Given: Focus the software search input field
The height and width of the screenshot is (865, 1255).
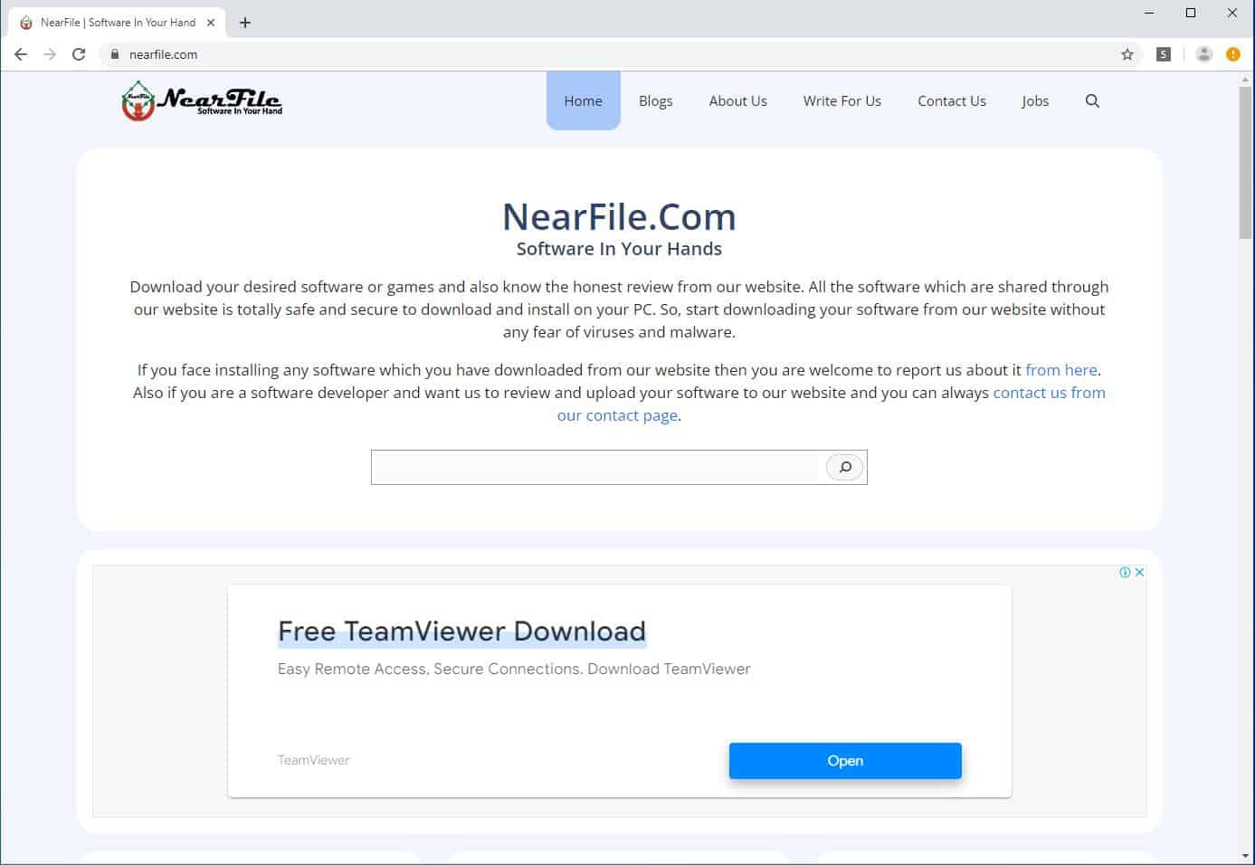Looking at the screenshot, I should [x=598, y=467].
